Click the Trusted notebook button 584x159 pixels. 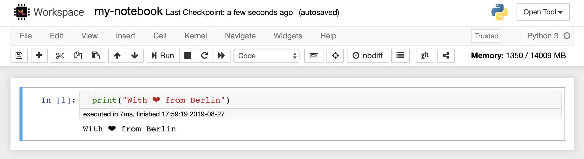coord(486,36)
